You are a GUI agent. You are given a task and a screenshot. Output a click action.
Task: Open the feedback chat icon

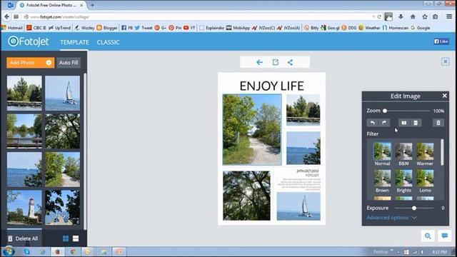pos(444,236)
